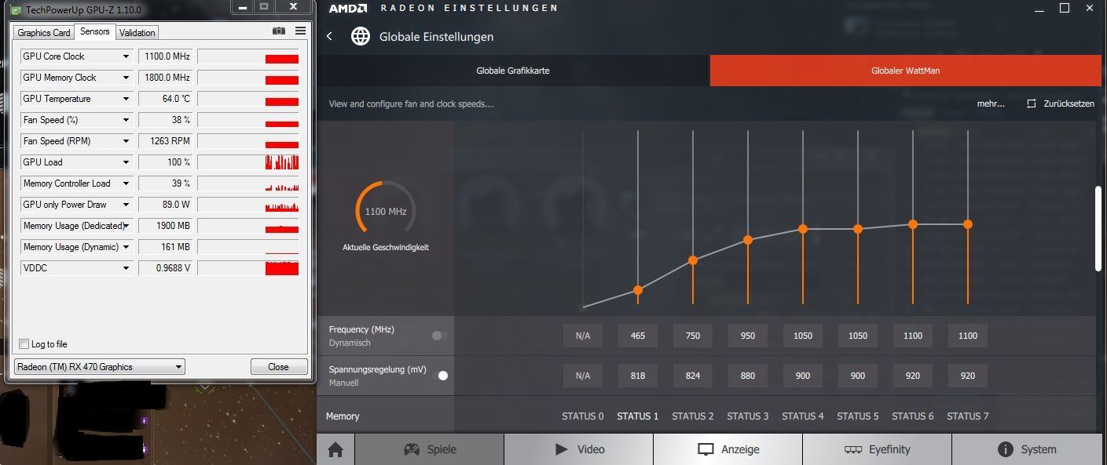This screenshot has width=1107, height=465.
Task: Select the Globaler WattMan tab
Action: (x=905, y=71)
